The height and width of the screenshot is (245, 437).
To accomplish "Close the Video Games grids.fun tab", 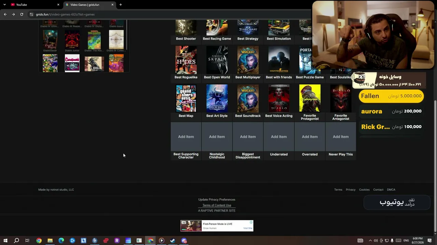I will (112, 5).
